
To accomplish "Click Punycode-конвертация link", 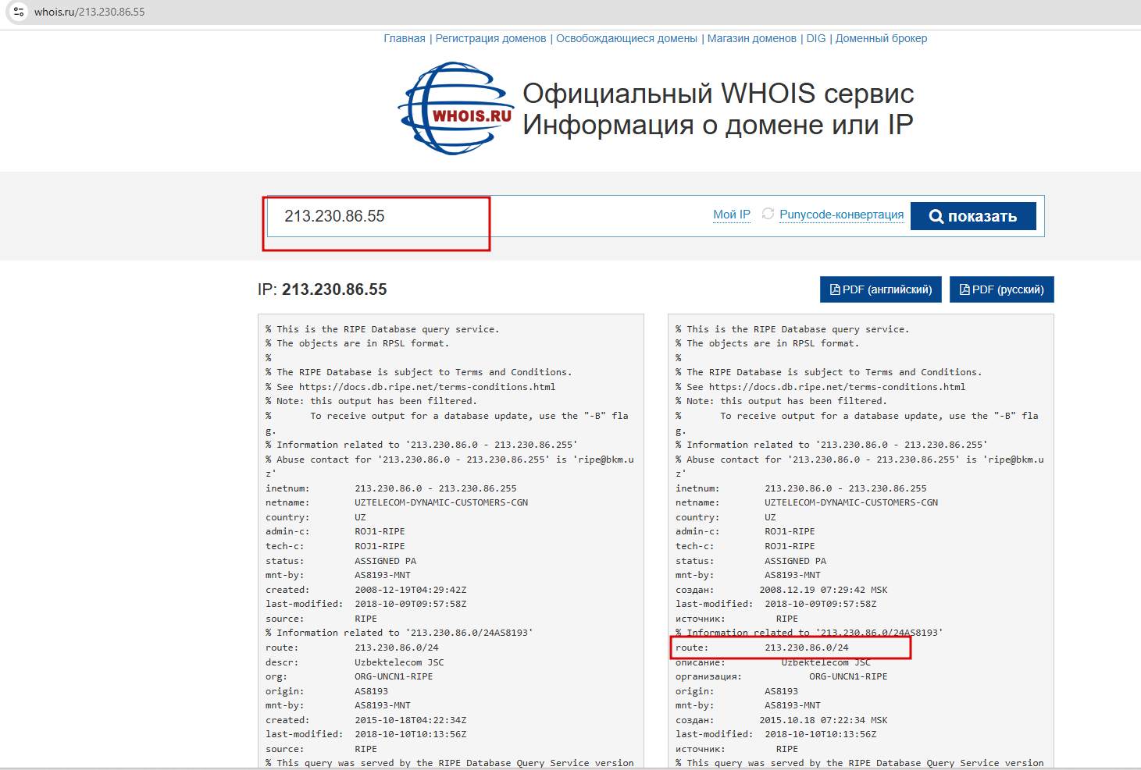I will pyautogui.click(x=841, y=215).
